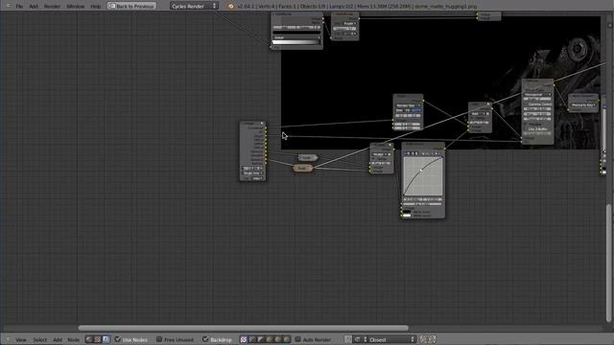Click the copy nodes icon in bottom header

coord(423,339)
